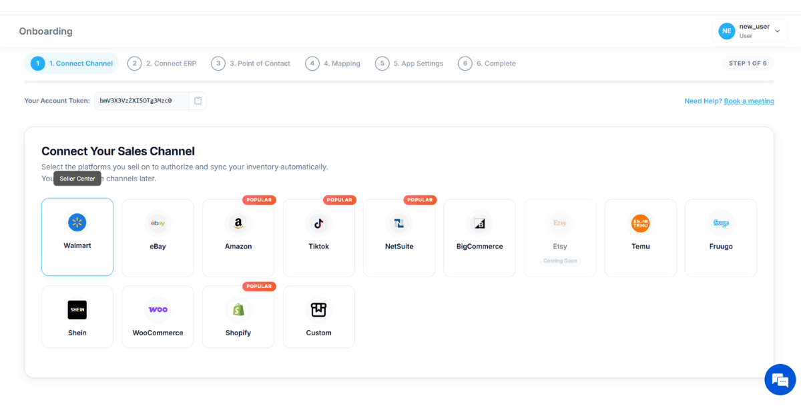Click the Your Account Token label
The height and width of the screenshot is (420, 801).
57,101
